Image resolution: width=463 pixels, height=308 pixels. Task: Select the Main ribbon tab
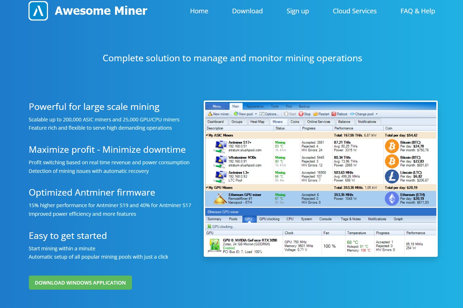[x=236, y=106]
